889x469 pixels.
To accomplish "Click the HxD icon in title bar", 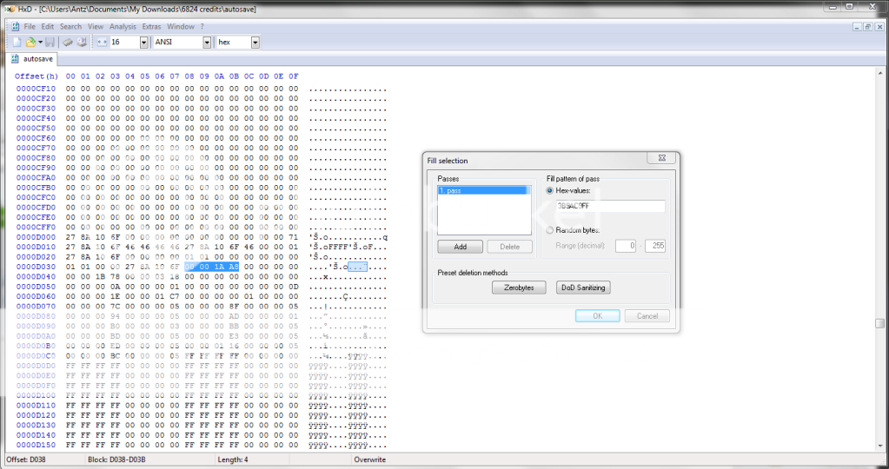I will 9,8.
